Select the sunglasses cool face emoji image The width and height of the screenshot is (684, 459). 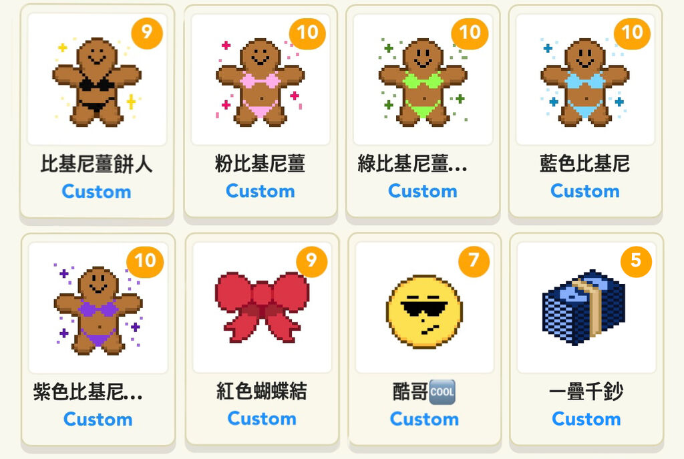[424, 311]
